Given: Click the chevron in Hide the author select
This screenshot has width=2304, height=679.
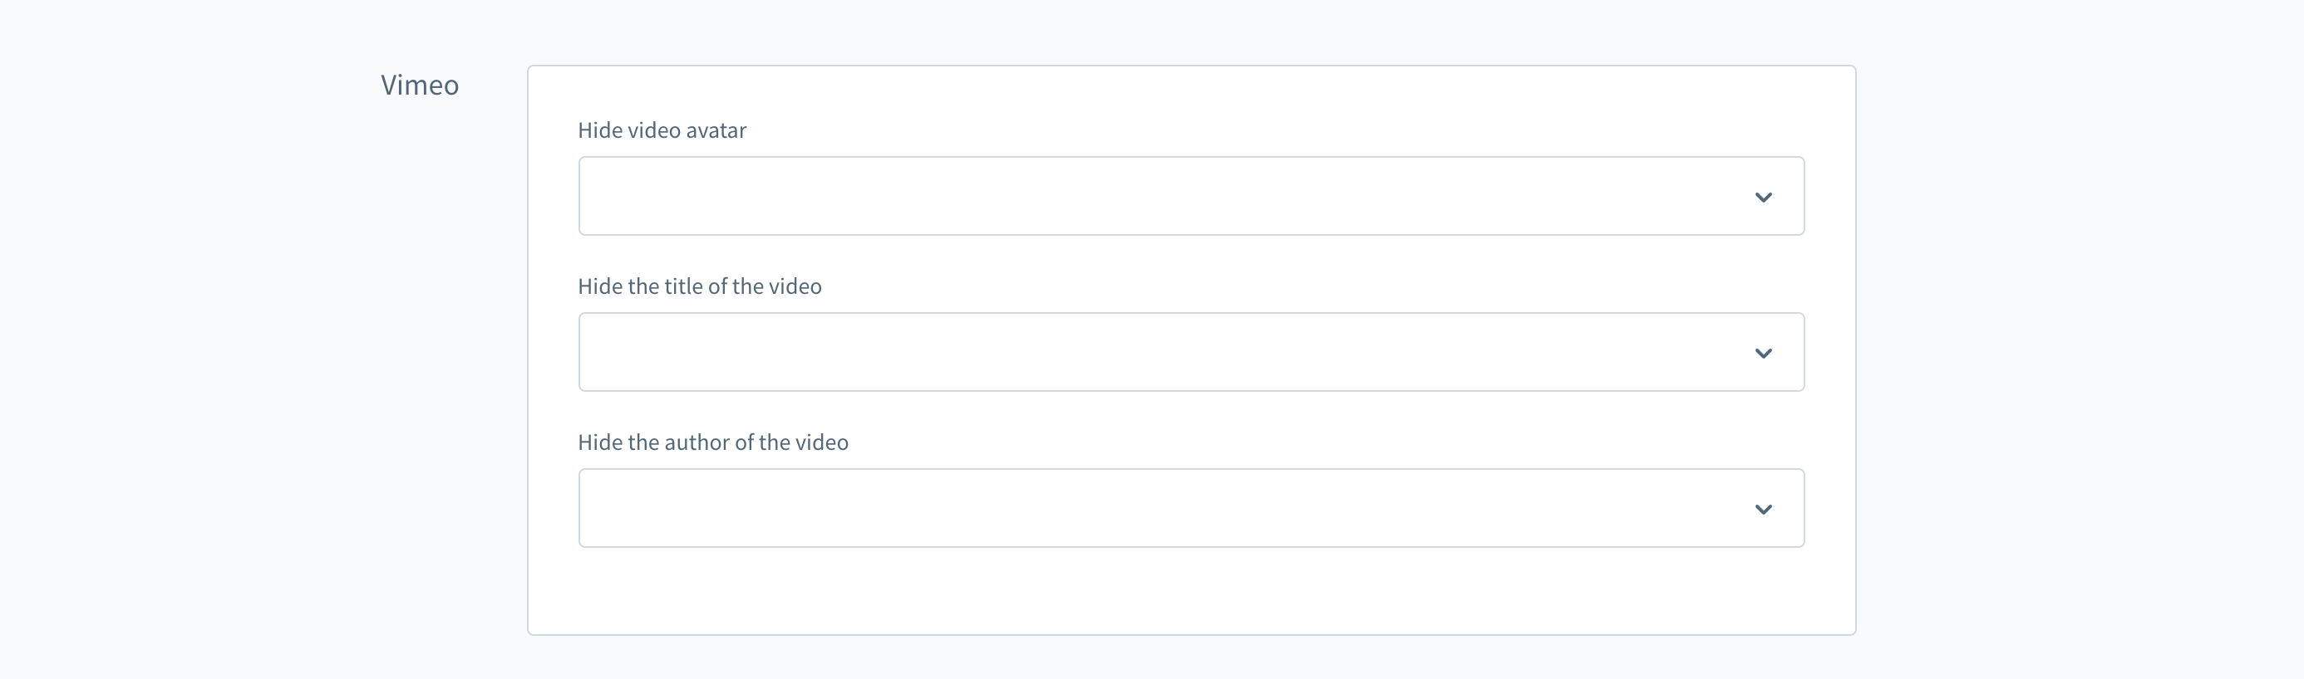Looking at the screenshot, I should click(x=1763, y=510).
